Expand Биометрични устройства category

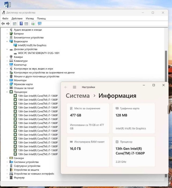[7, 38]
